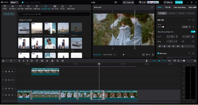198x105 pixels.
Task: Align clip left in transform panel
Action: (x=160, y=46)
